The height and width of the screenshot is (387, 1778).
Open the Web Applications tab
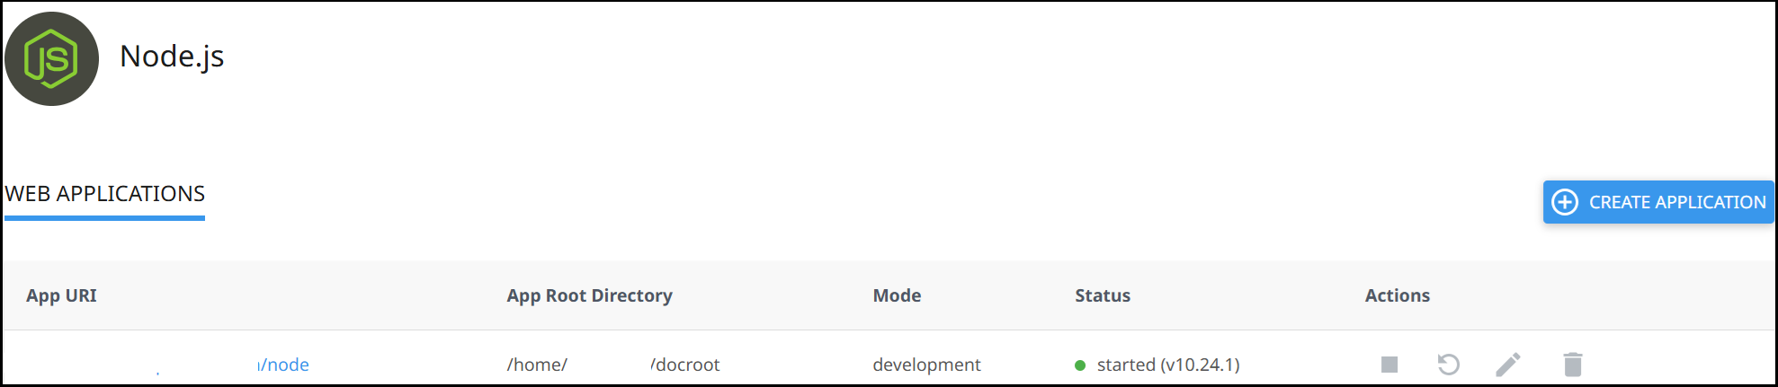pyautogui.click(x=104, y=194)
